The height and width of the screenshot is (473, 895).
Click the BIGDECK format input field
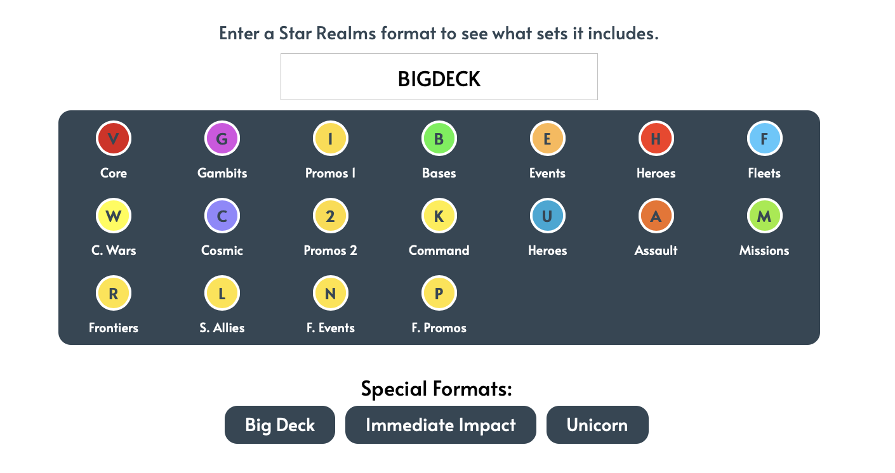(x=439, y=77)
